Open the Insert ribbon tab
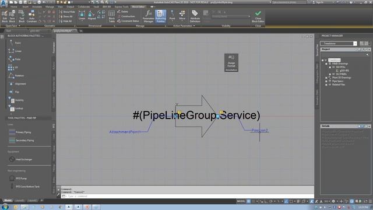The width and height of the screenshot is (373, 210). [26, 6]
